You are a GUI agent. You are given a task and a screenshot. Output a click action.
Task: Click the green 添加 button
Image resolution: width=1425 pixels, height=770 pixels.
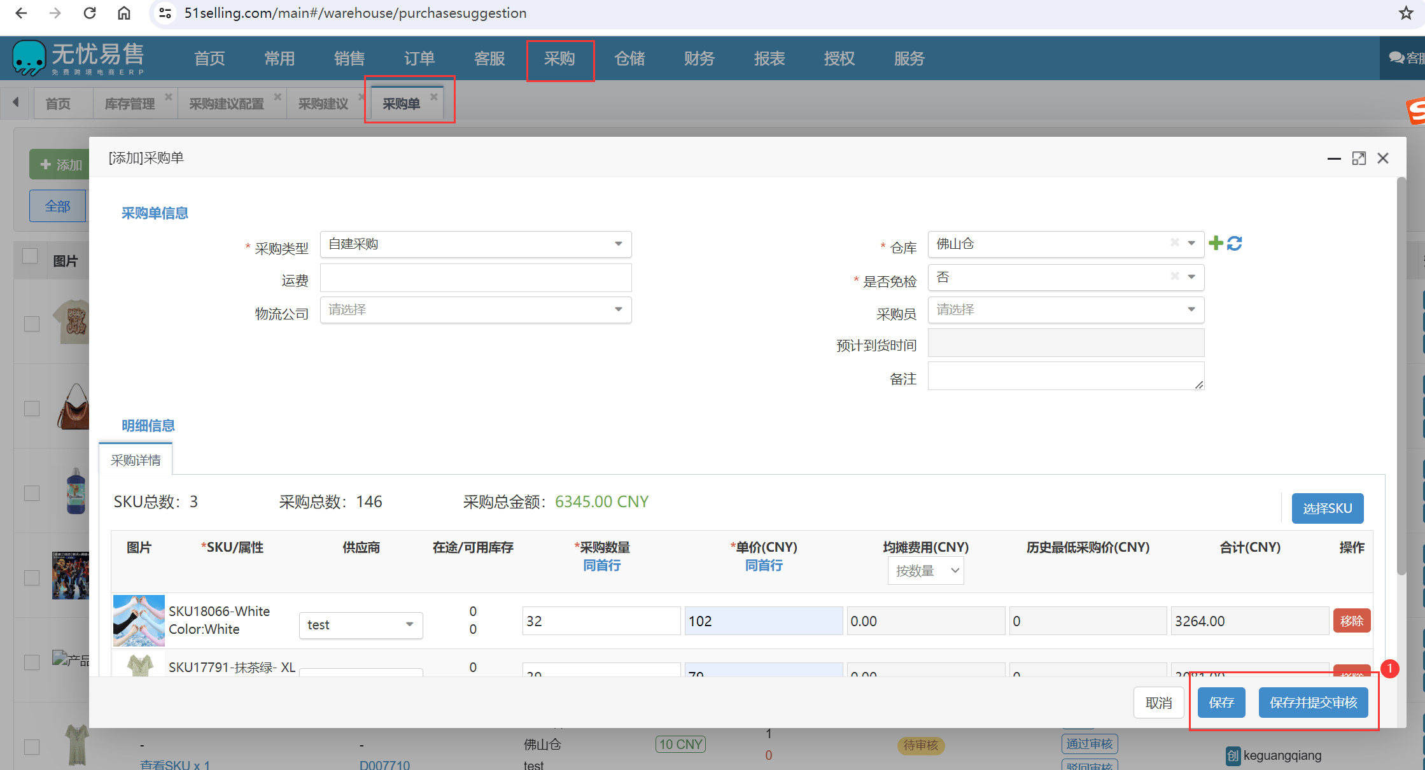59,165
